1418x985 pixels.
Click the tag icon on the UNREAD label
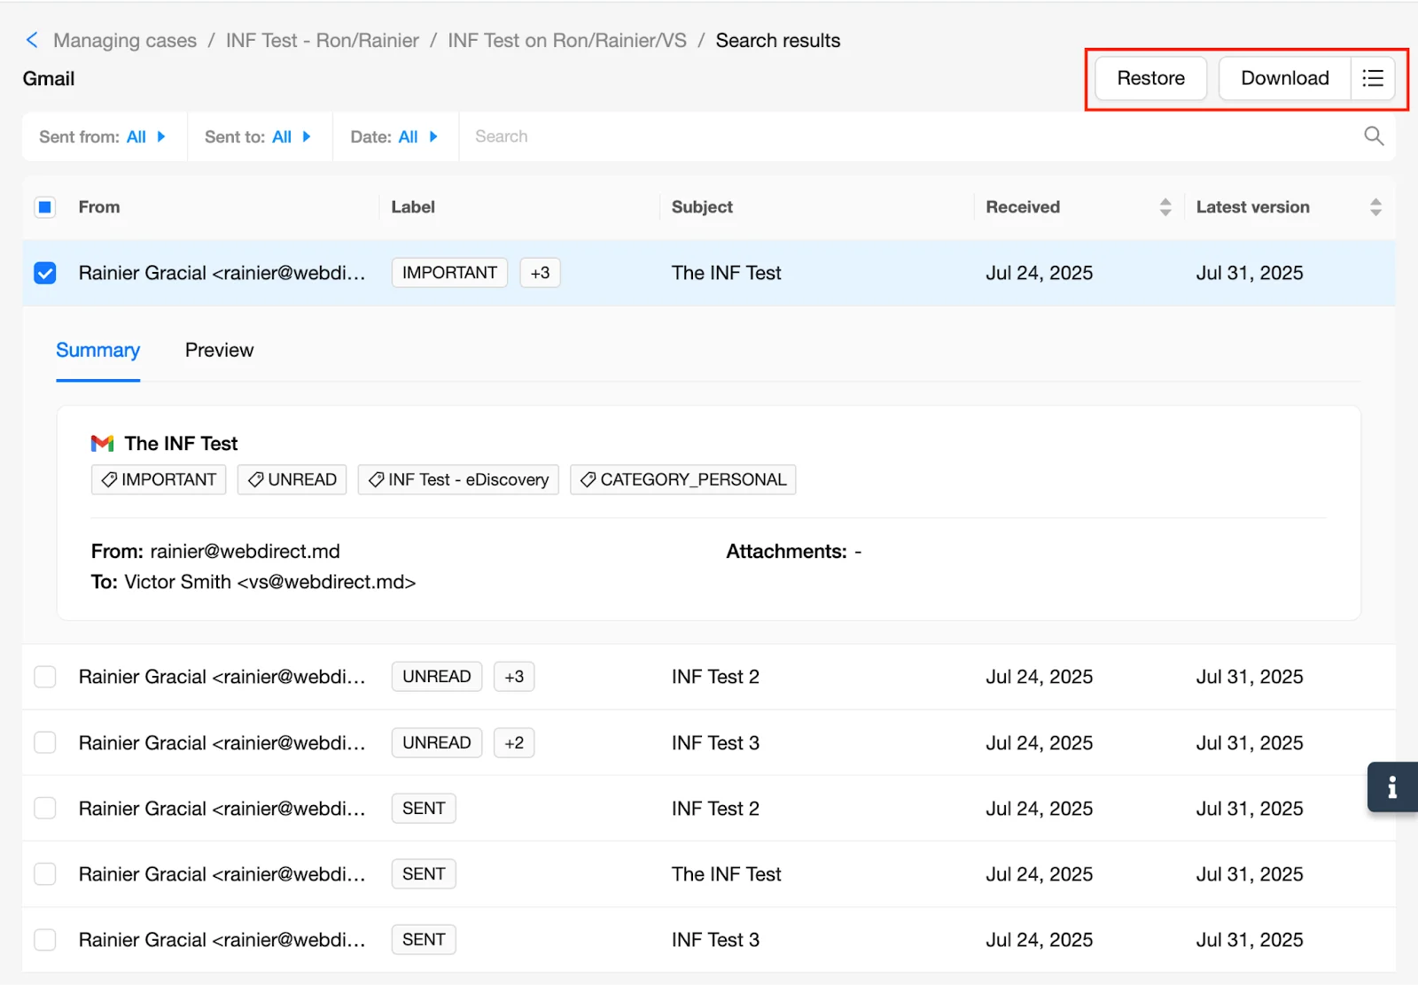(257, 479)
